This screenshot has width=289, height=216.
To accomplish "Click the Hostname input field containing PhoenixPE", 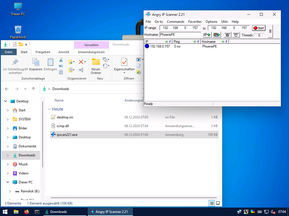I will [180, 35].
